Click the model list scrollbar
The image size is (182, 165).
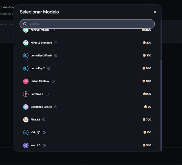coord(161,105)
